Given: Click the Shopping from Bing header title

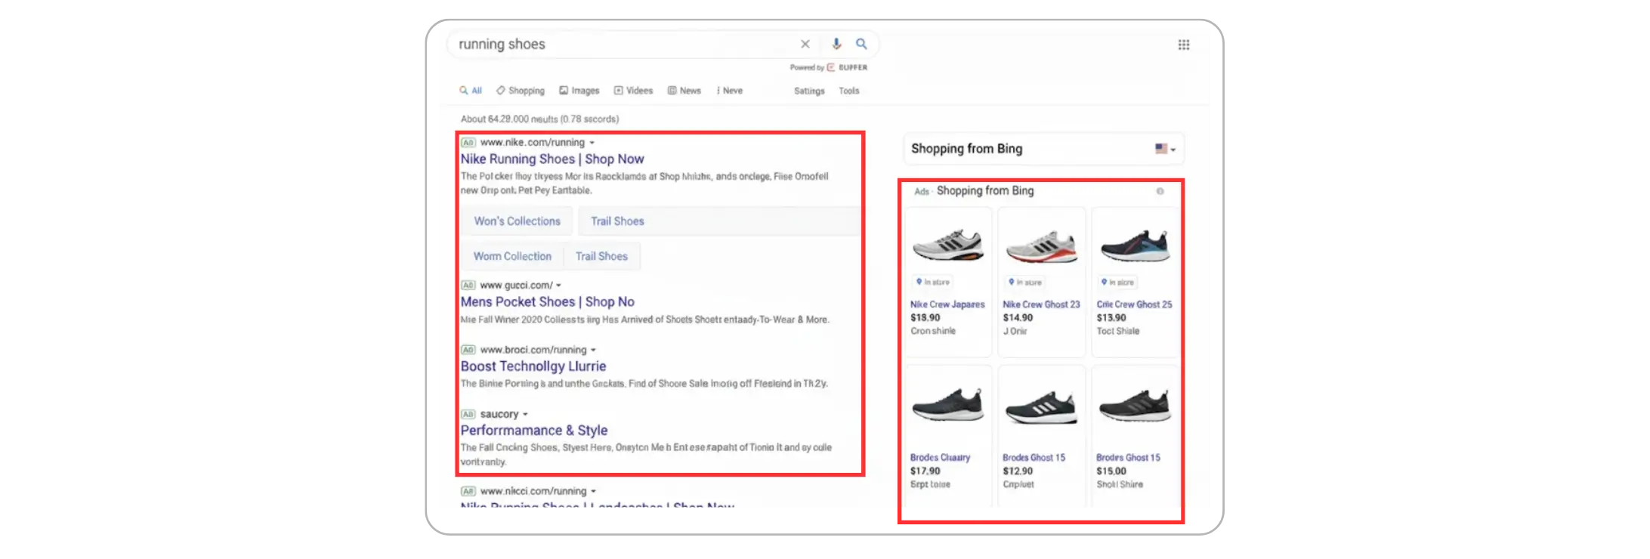Looking at the screenshot, I should point(966,149).
